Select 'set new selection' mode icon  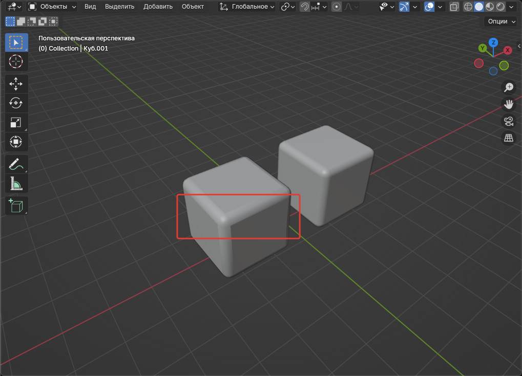click(x=10, y=21)
